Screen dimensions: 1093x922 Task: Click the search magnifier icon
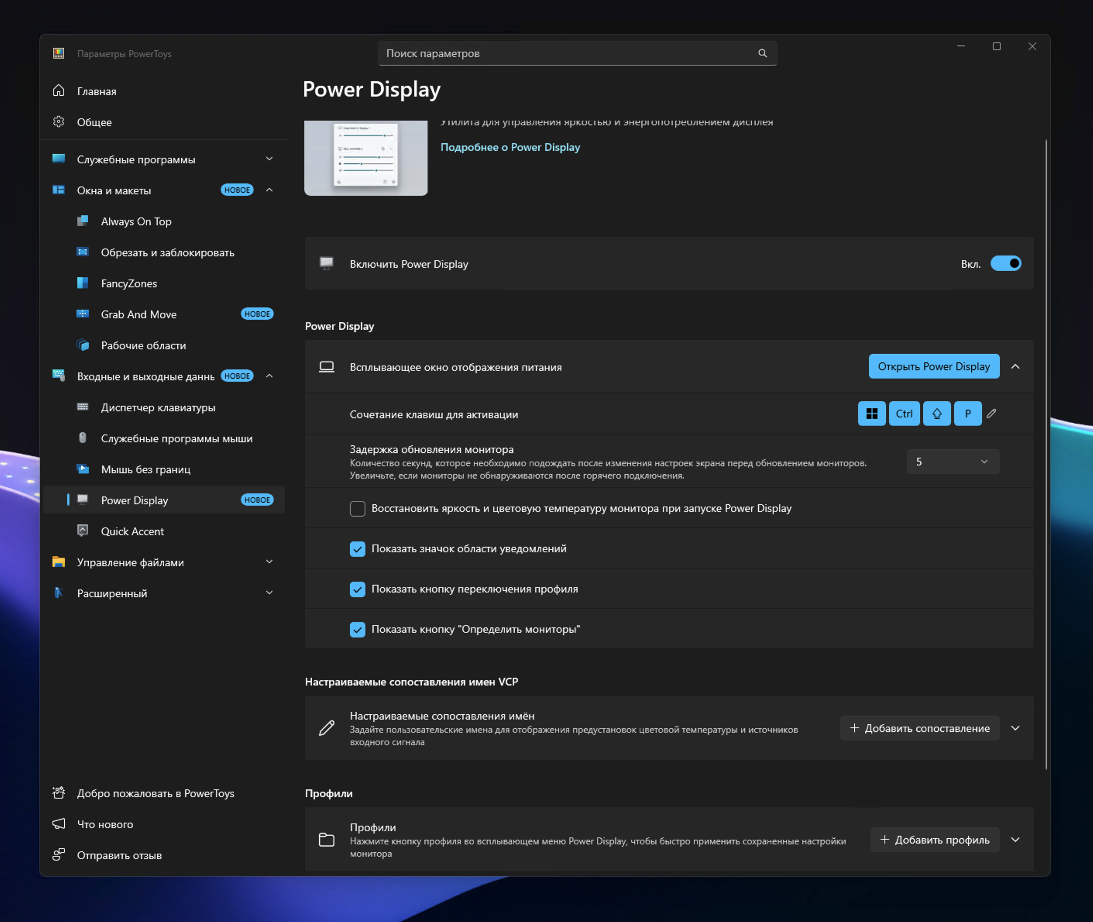coord(762,53)
